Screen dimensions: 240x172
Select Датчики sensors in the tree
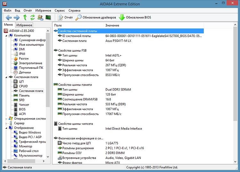tap(25, 72)
